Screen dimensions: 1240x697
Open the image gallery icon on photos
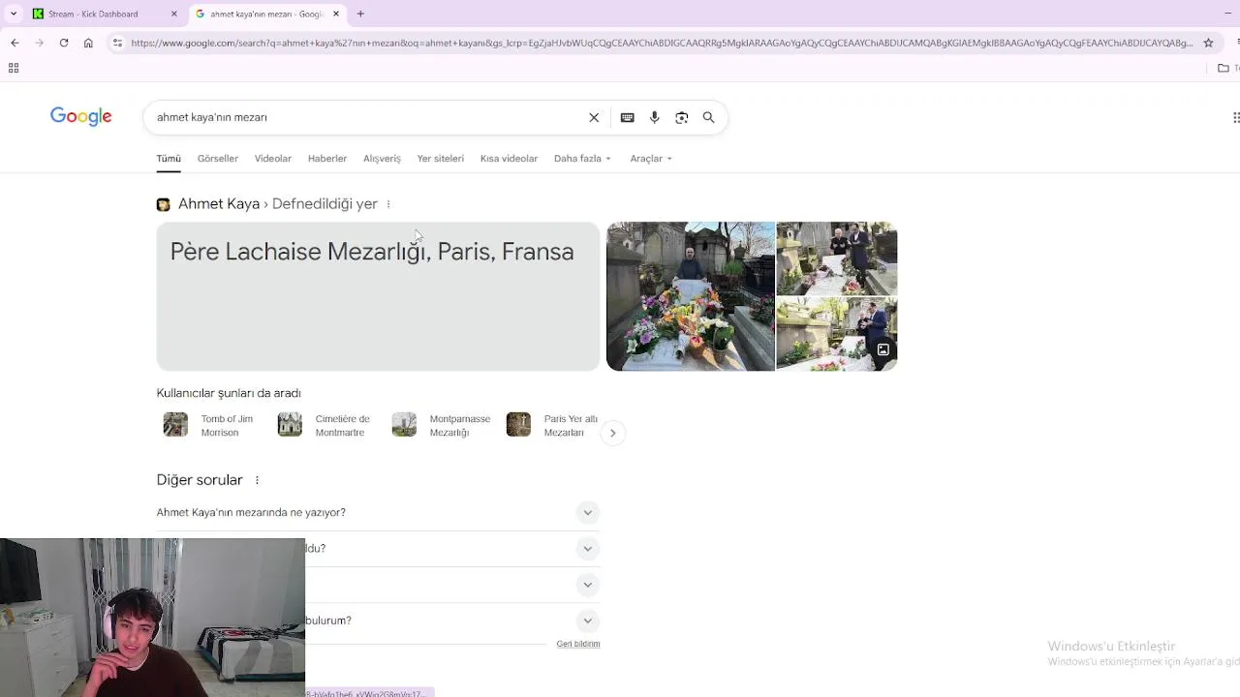click(883, 349)
